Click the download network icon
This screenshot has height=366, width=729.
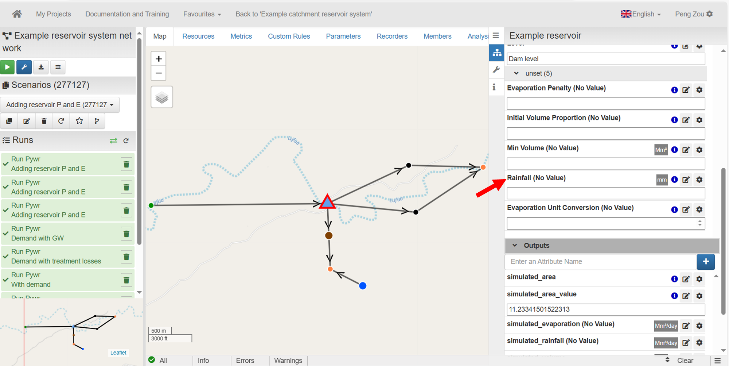tap(41, 67)
